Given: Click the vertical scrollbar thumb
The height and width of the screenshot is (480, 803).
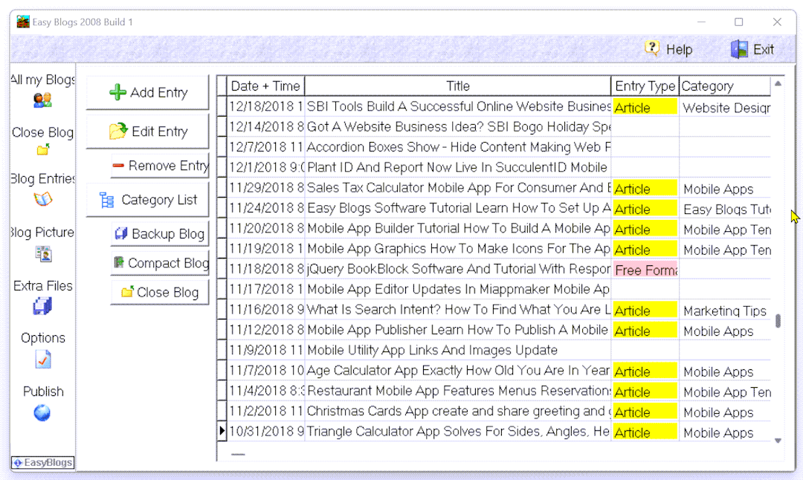Looking at the screenshot, I should coord(778,321).
